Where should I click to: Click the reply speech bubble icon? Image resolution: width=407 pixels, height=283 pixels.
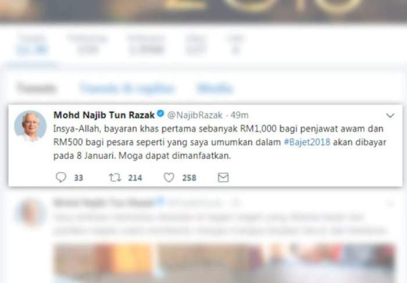pos(61,177)
